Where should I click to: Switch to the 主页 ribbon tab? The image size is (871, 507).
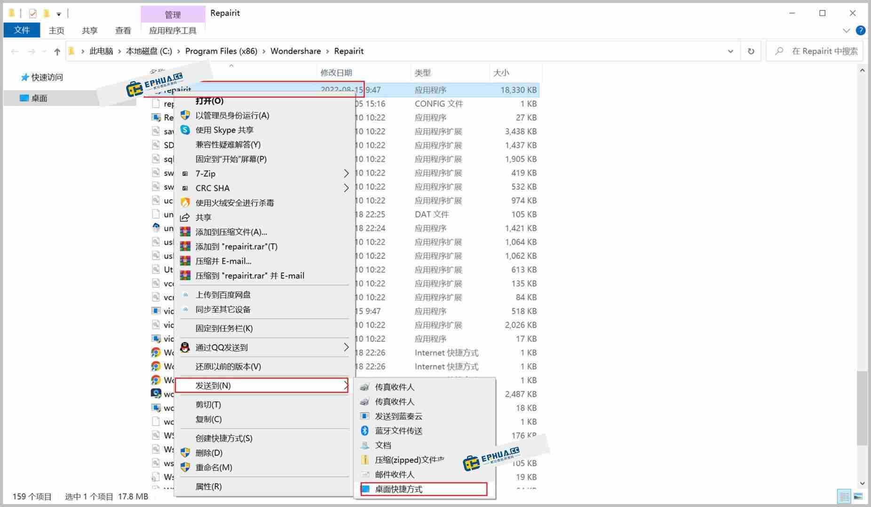56,31
